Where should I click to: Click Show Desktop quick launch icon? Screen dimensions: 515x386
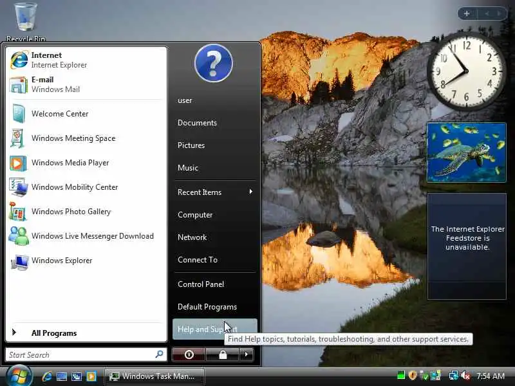pos(61,376)
